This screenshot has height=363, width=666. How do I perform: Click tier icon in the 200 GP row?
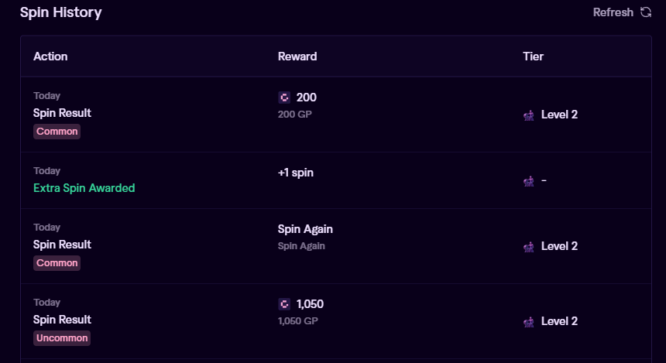529,115
